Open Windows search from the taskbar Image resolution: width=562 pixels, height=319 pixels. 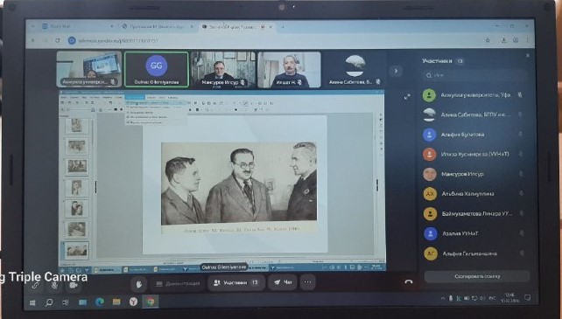[x=49, y=302]
